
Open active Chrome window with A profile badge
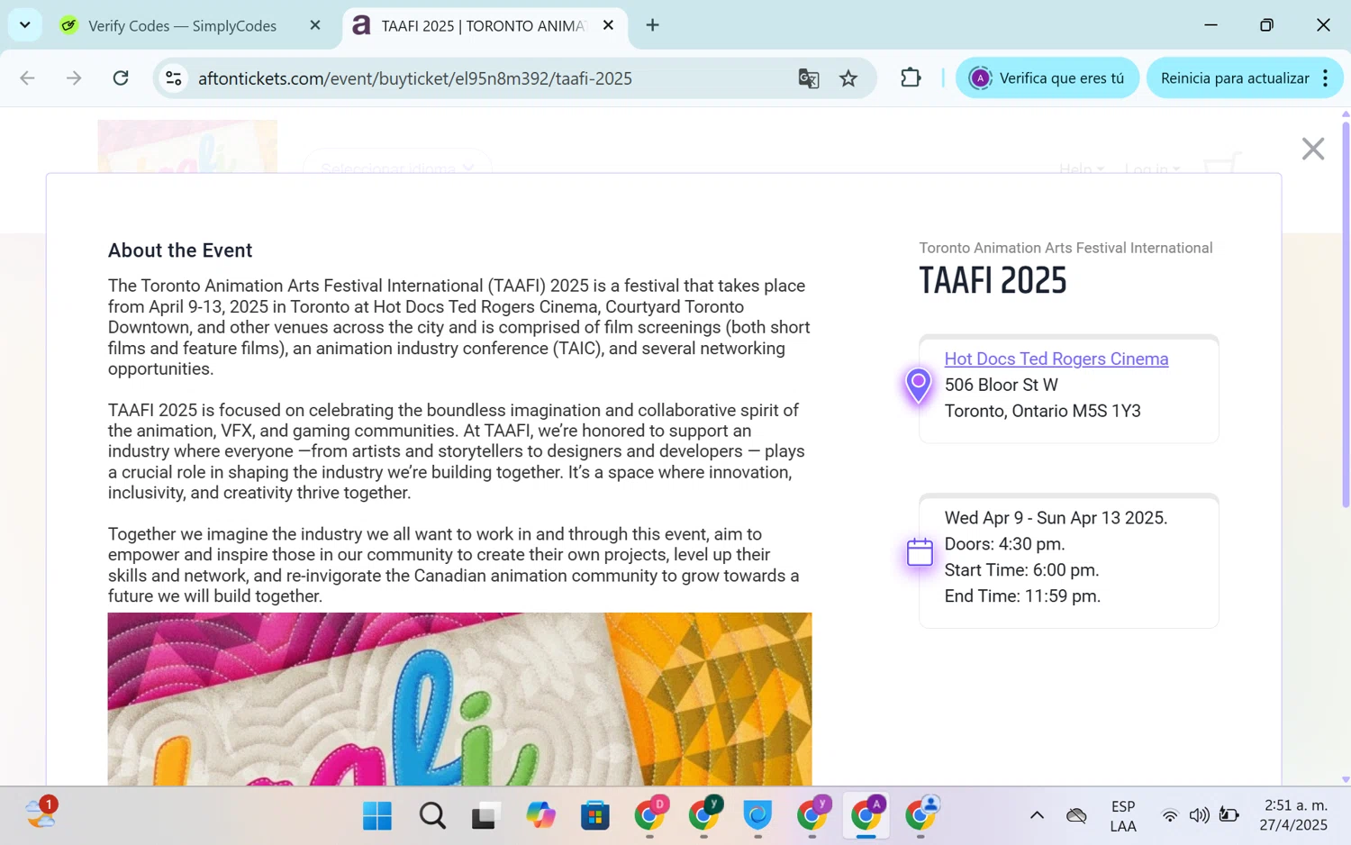pyautogui.click(x=866, y=816)
